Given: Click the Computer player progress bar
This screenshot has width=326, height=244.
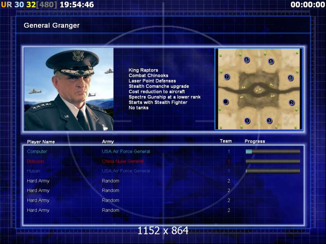Looking at the screenshot, I should [x=273, y=151].
